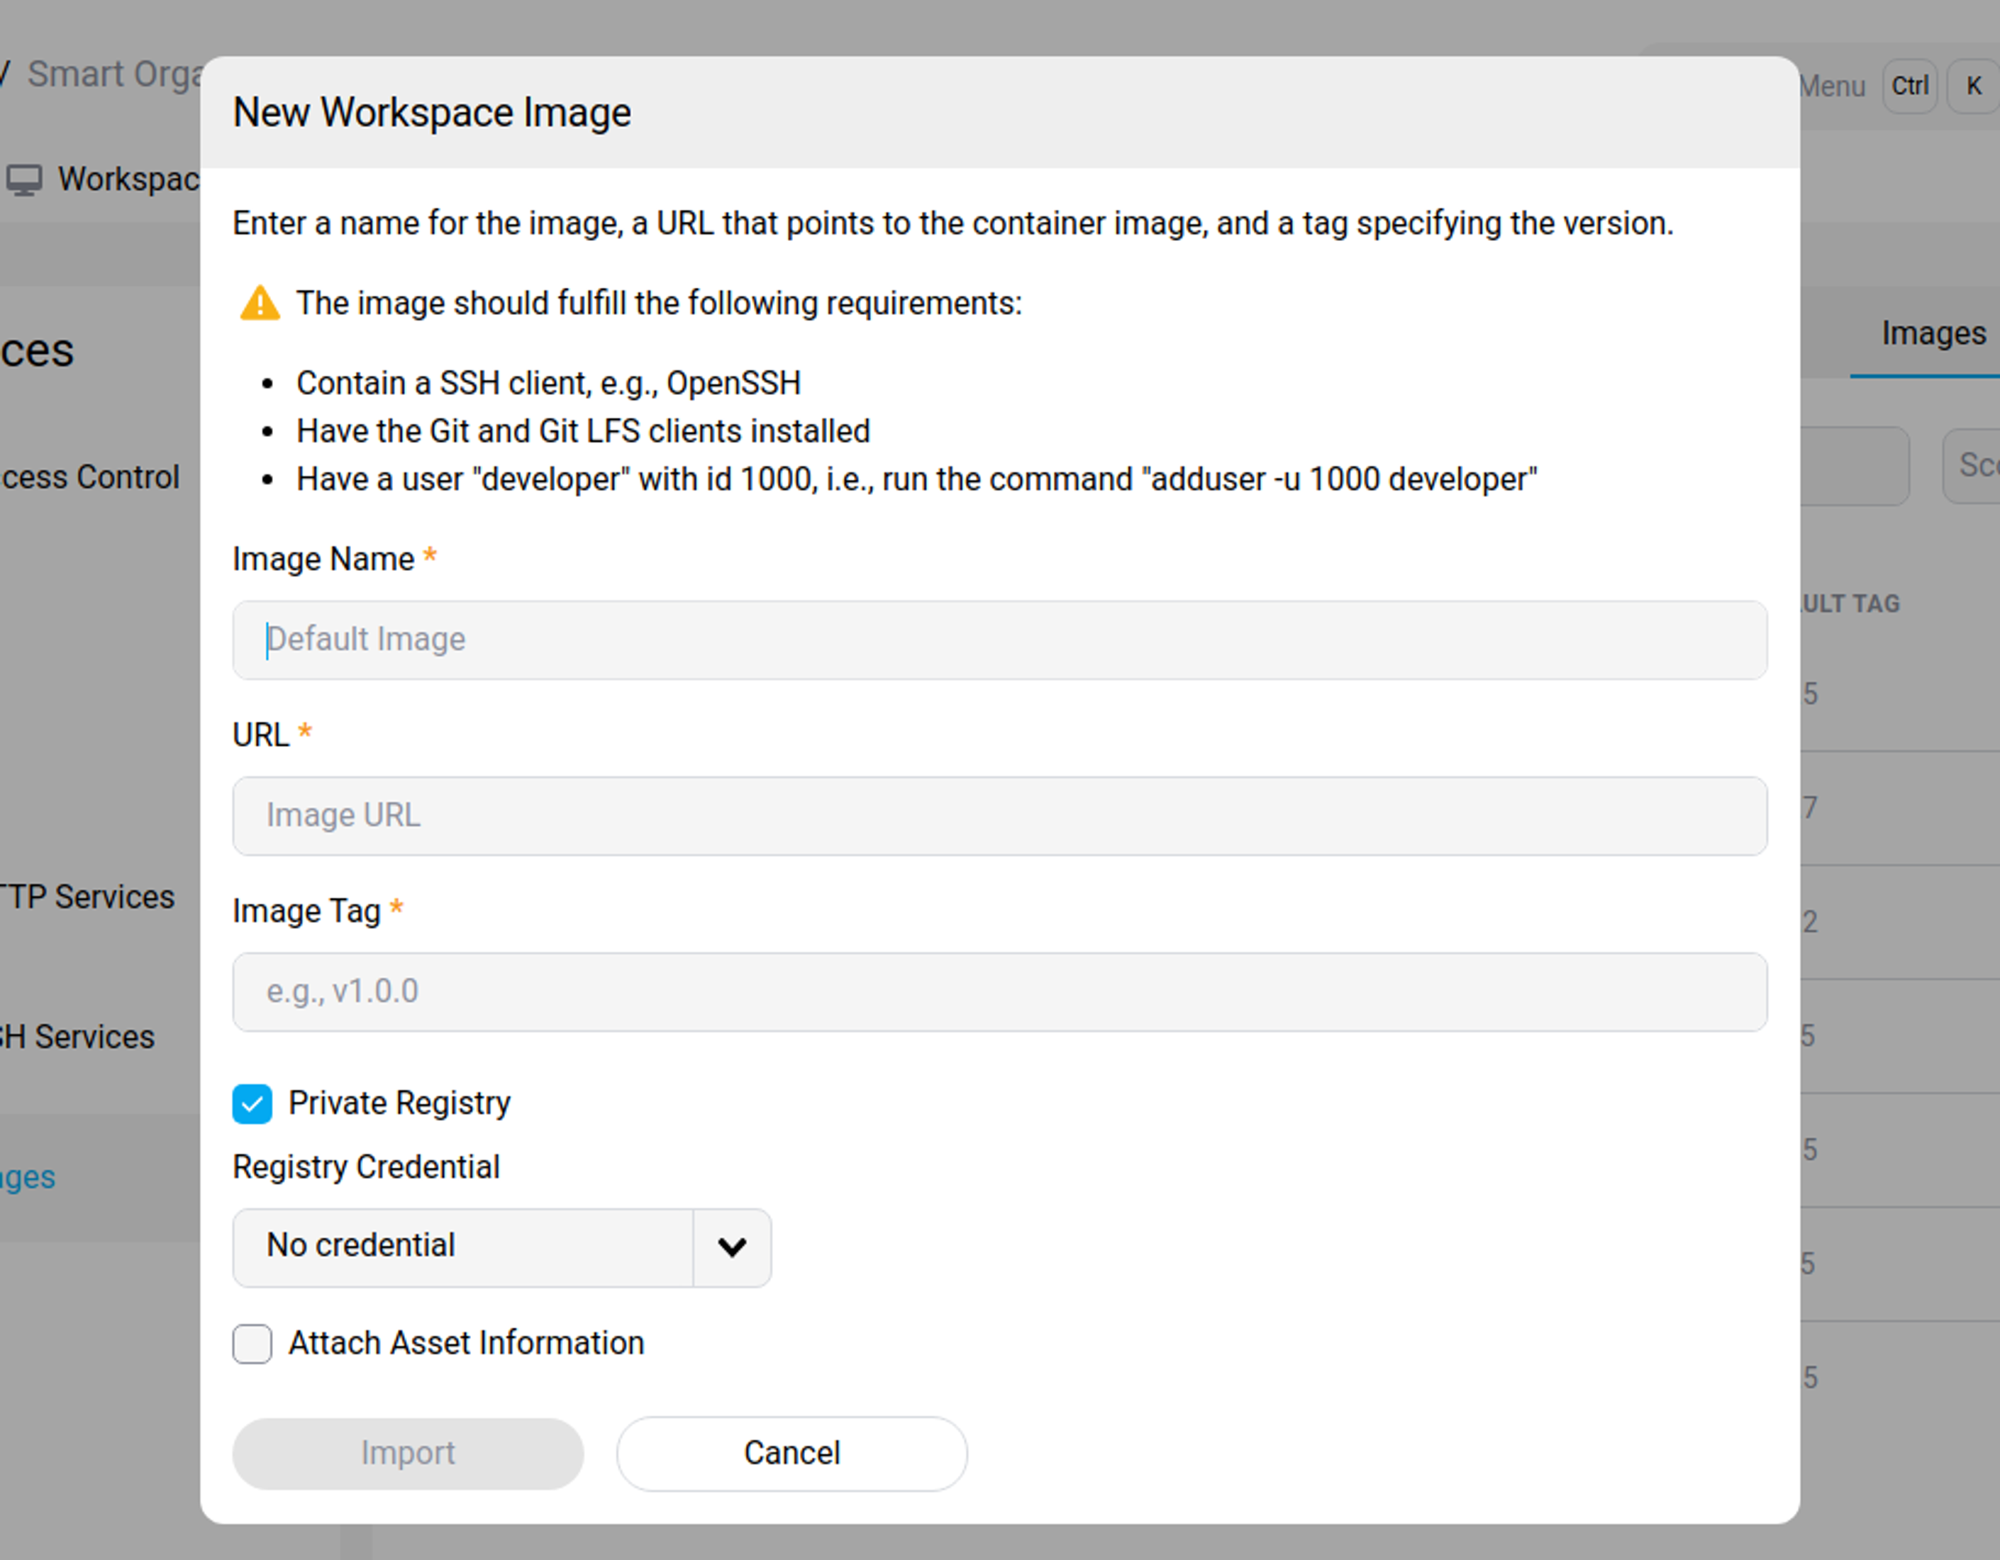Viewport: 2000px width, 1560px height.
Task: Click the Import button
Action: point(408,1453)
